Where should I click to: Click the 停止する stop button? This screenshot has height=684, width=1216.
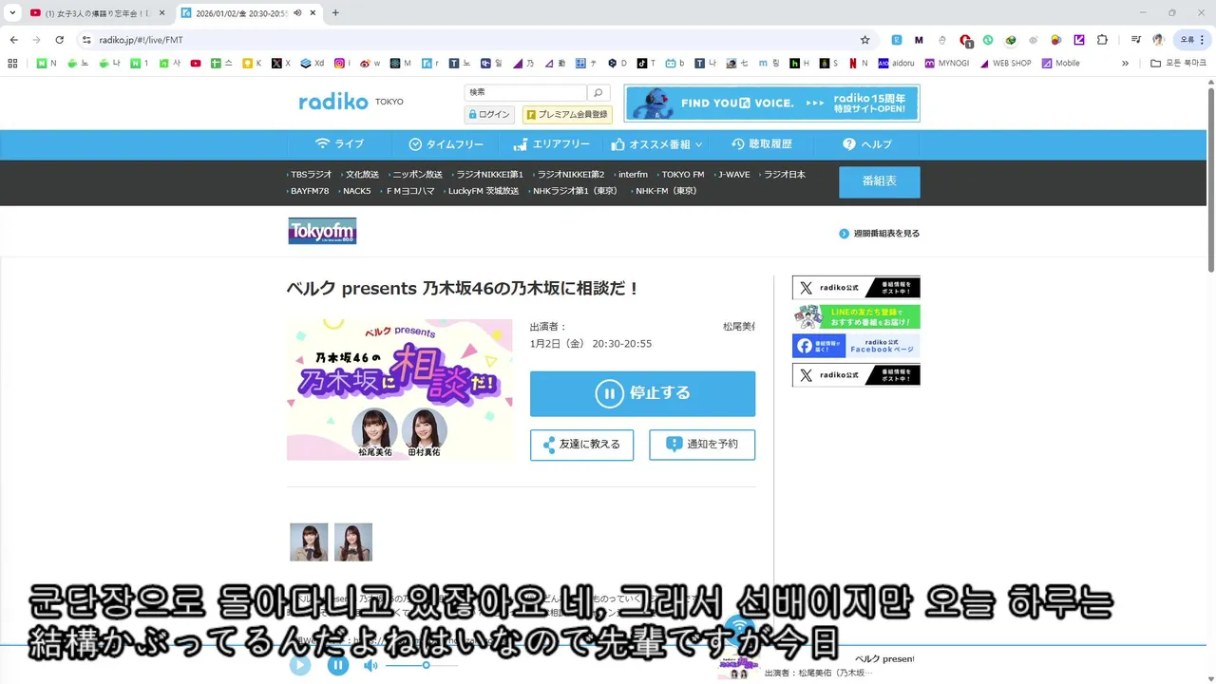pos(642,393)
